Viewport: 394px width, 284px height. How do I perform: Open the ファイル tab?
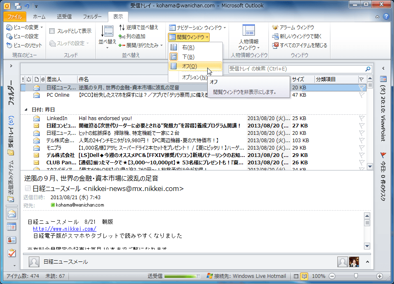point(15,16)
